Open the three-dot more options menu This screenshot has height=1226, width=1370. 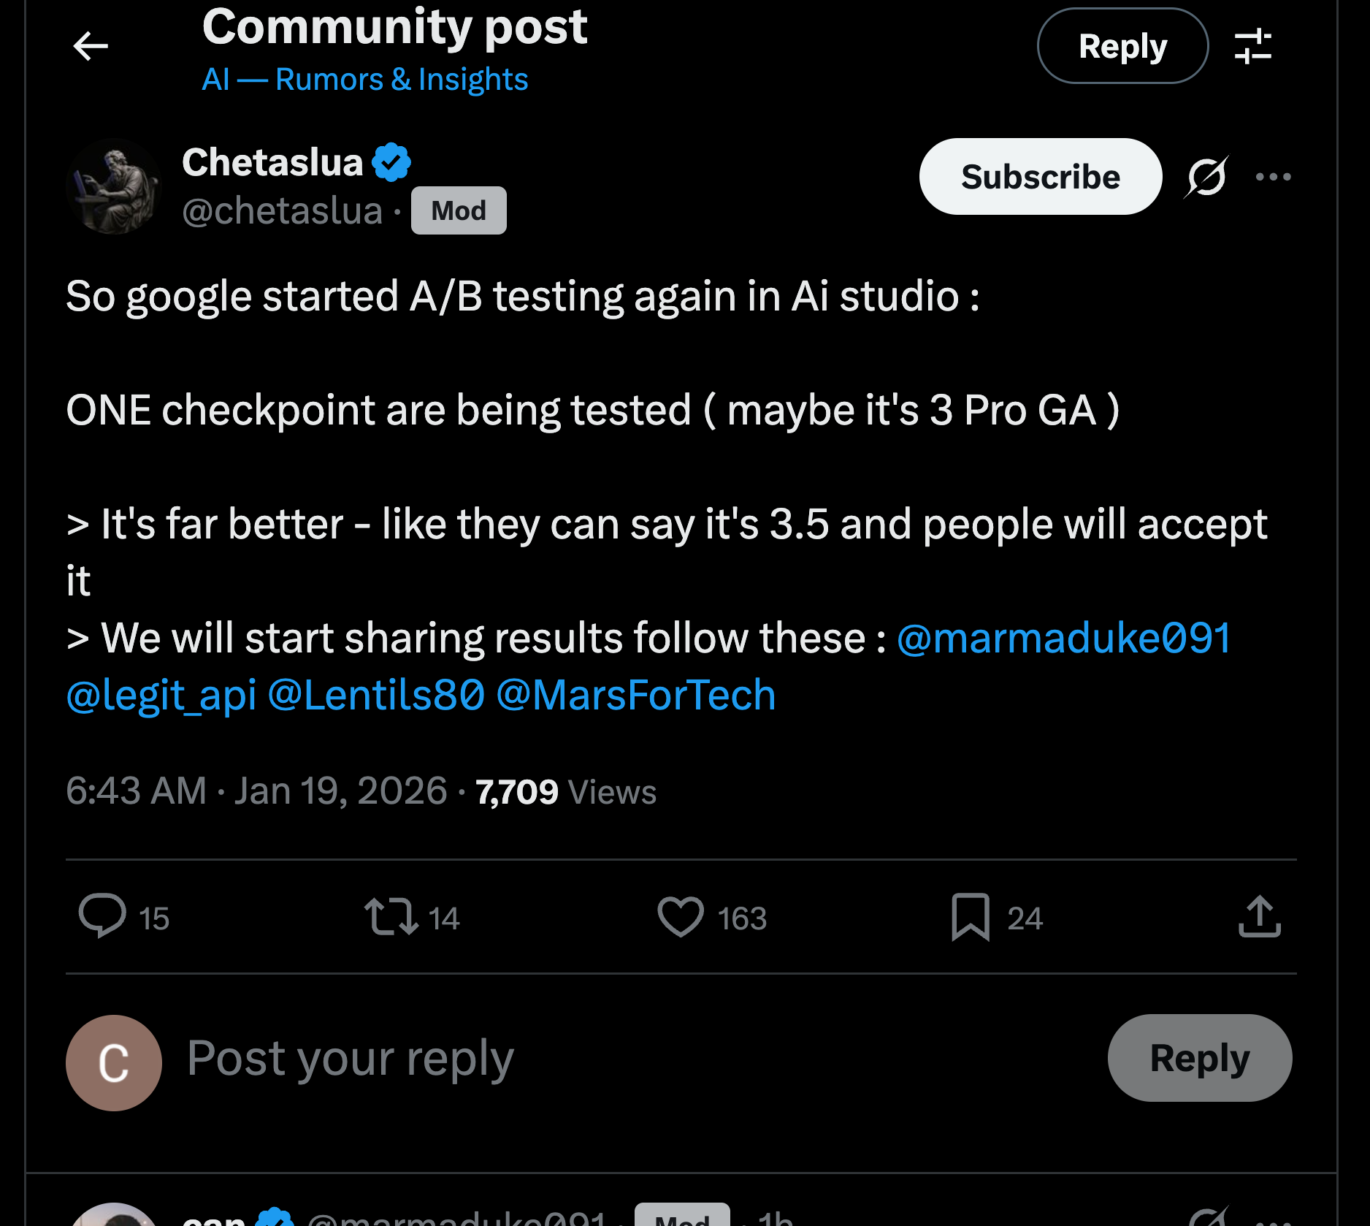pos(1273,177)
